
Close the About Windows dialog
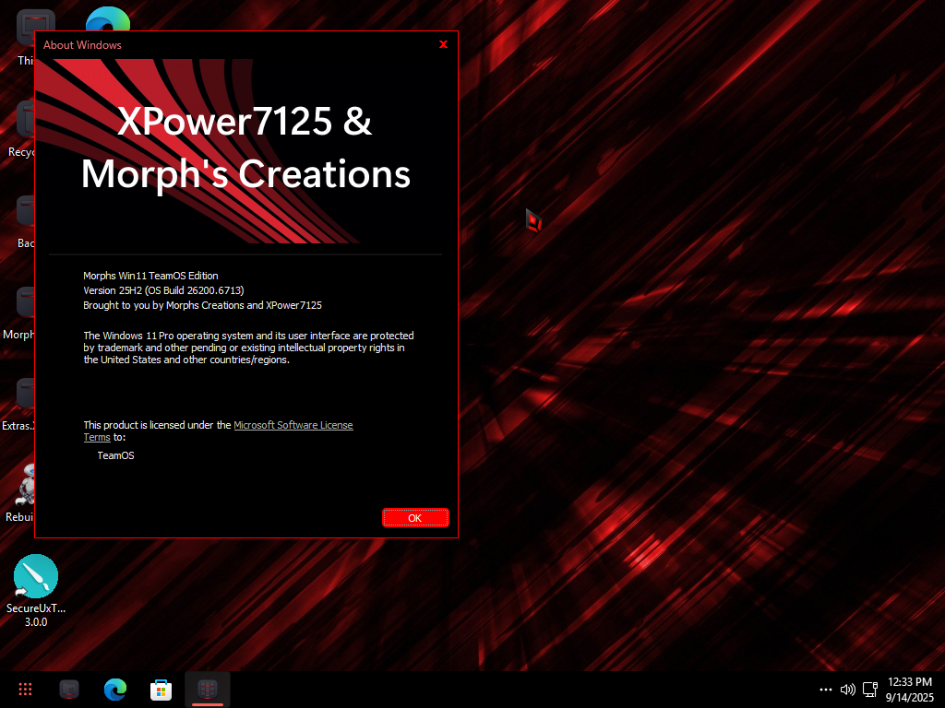(x=443, y=44)
